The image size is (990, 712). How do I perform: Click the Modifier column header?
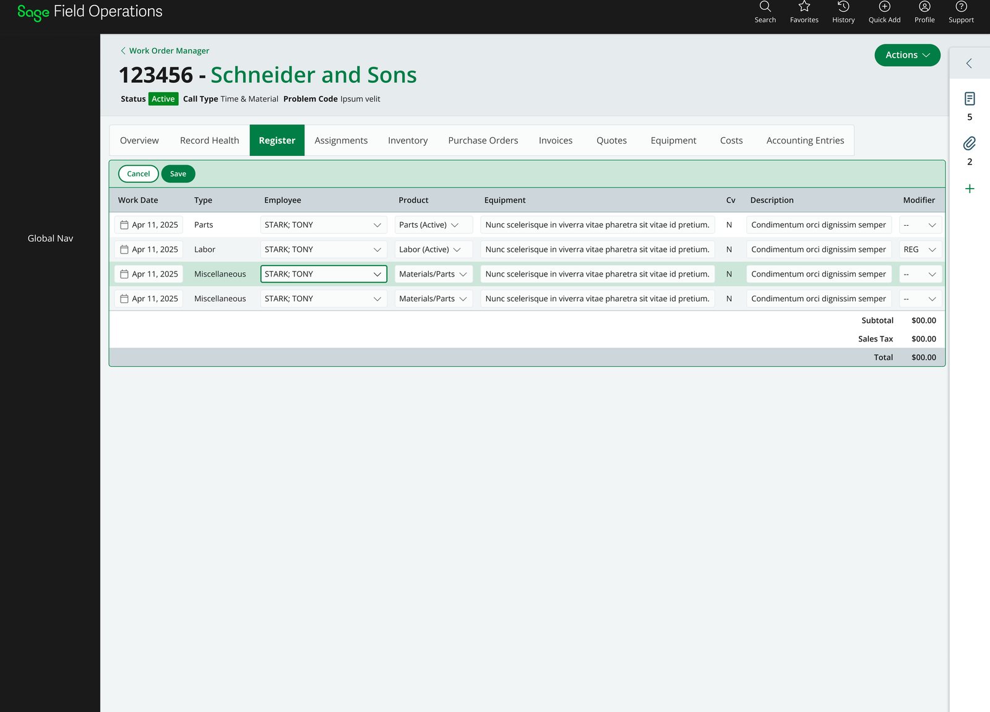(919, 200)
